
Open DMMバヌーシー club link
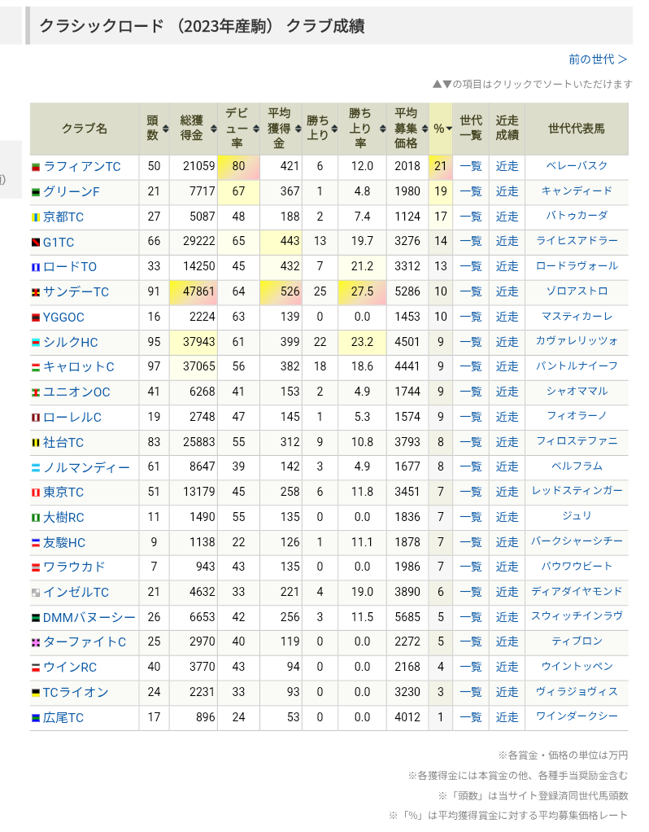click(89, 618)
